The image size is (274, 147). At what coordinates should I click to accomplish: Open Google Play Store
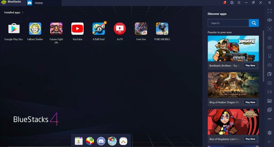click(x=14, y=29)
